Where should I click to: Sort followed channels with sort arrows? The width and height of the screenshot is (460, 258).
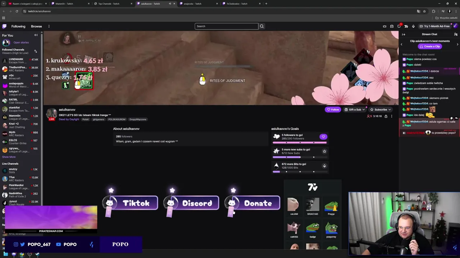pyautogui.click(x=36, y=51)
